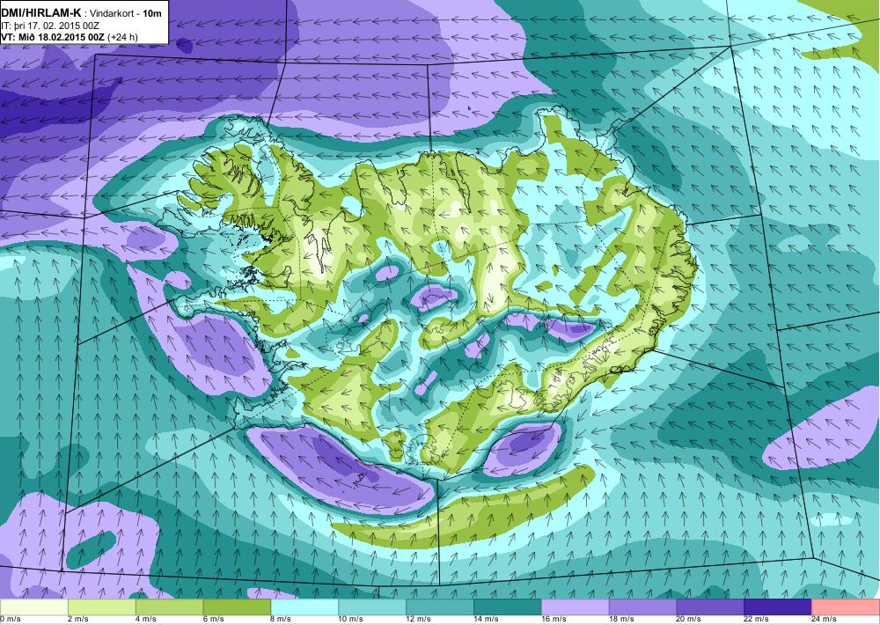Image resolution: width=880 pixels, height=625 pixels.
Task: Click the "8 m/s" legend label
Action: click(281, 620)
